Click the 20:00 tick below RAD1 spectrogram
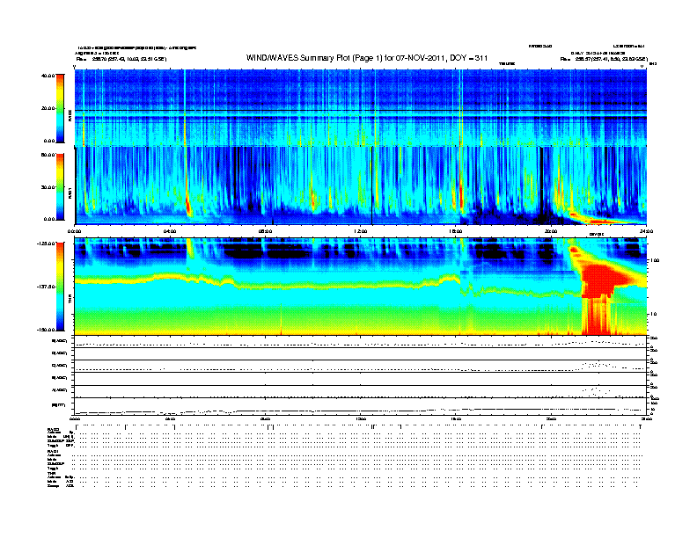The height and width of the screenshot is (538, 697). (551, 231)
